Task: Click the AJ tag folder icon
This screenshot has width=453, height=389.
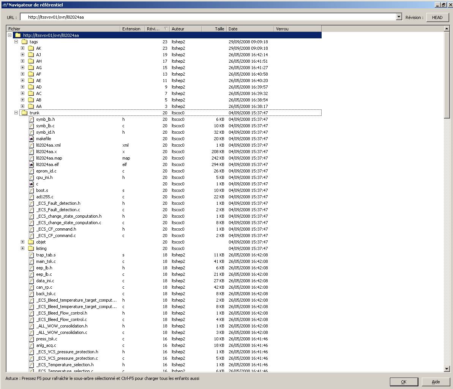Action: point(31,55)
